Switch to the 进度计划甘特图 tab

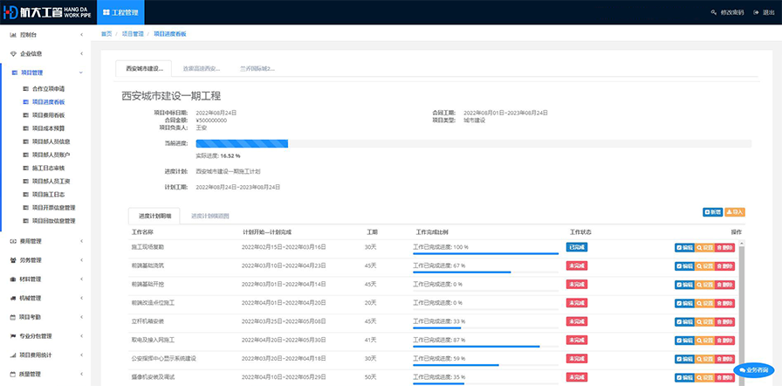pos(210,215)
